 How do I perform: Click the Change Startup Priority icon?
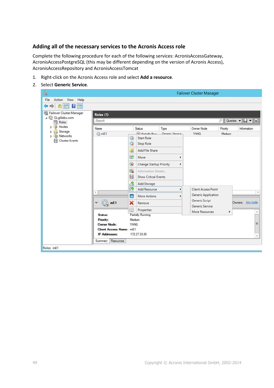132,164
